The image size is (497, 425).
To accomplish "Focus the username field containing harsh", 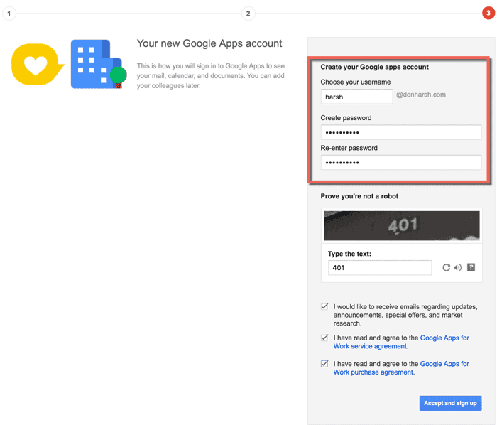I will (x=356, y=97).
